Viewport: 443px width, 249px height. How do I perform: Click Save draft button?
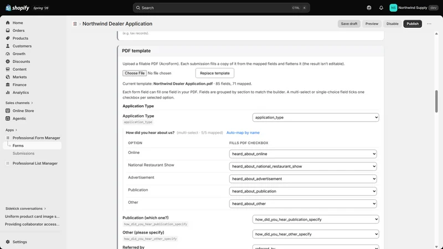[x=349, y=24]
